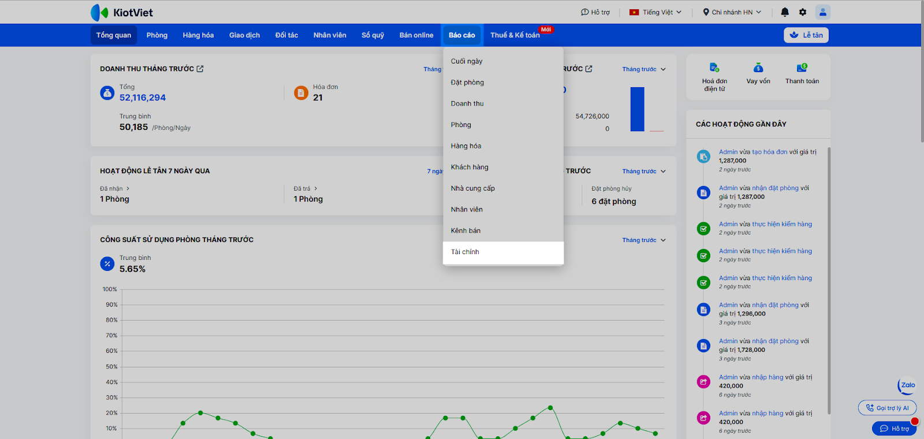924x439 pixels.
Task: Select Cuối ngày report from dropdown
Action: point(503,61)
